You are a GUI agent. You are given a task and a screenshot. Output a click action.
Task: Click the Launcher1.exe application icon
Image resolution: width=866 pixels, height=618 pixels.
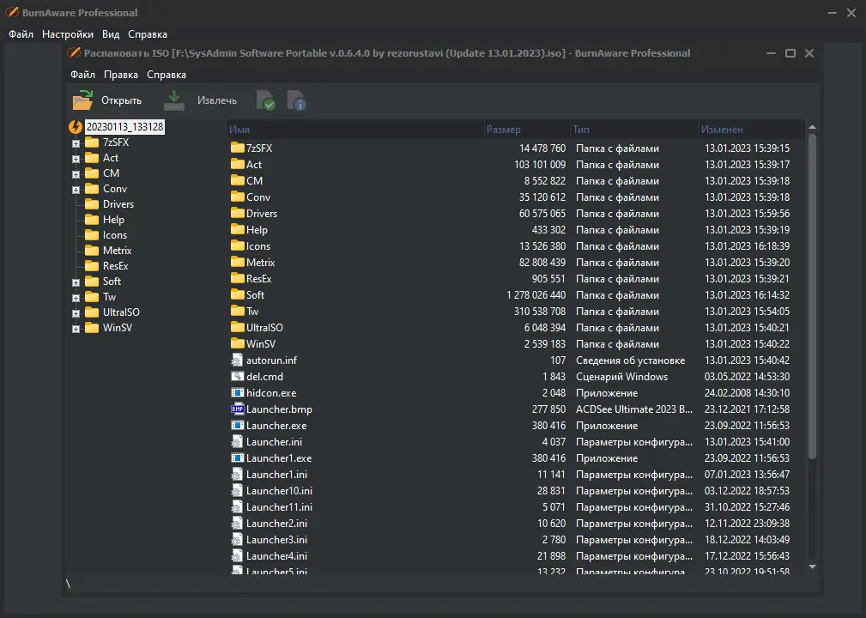click(237, 457)
